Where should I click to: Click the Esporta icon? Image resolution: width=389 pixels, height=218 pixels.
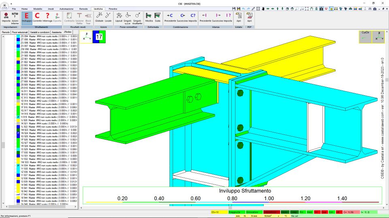[x=57, y=18]
